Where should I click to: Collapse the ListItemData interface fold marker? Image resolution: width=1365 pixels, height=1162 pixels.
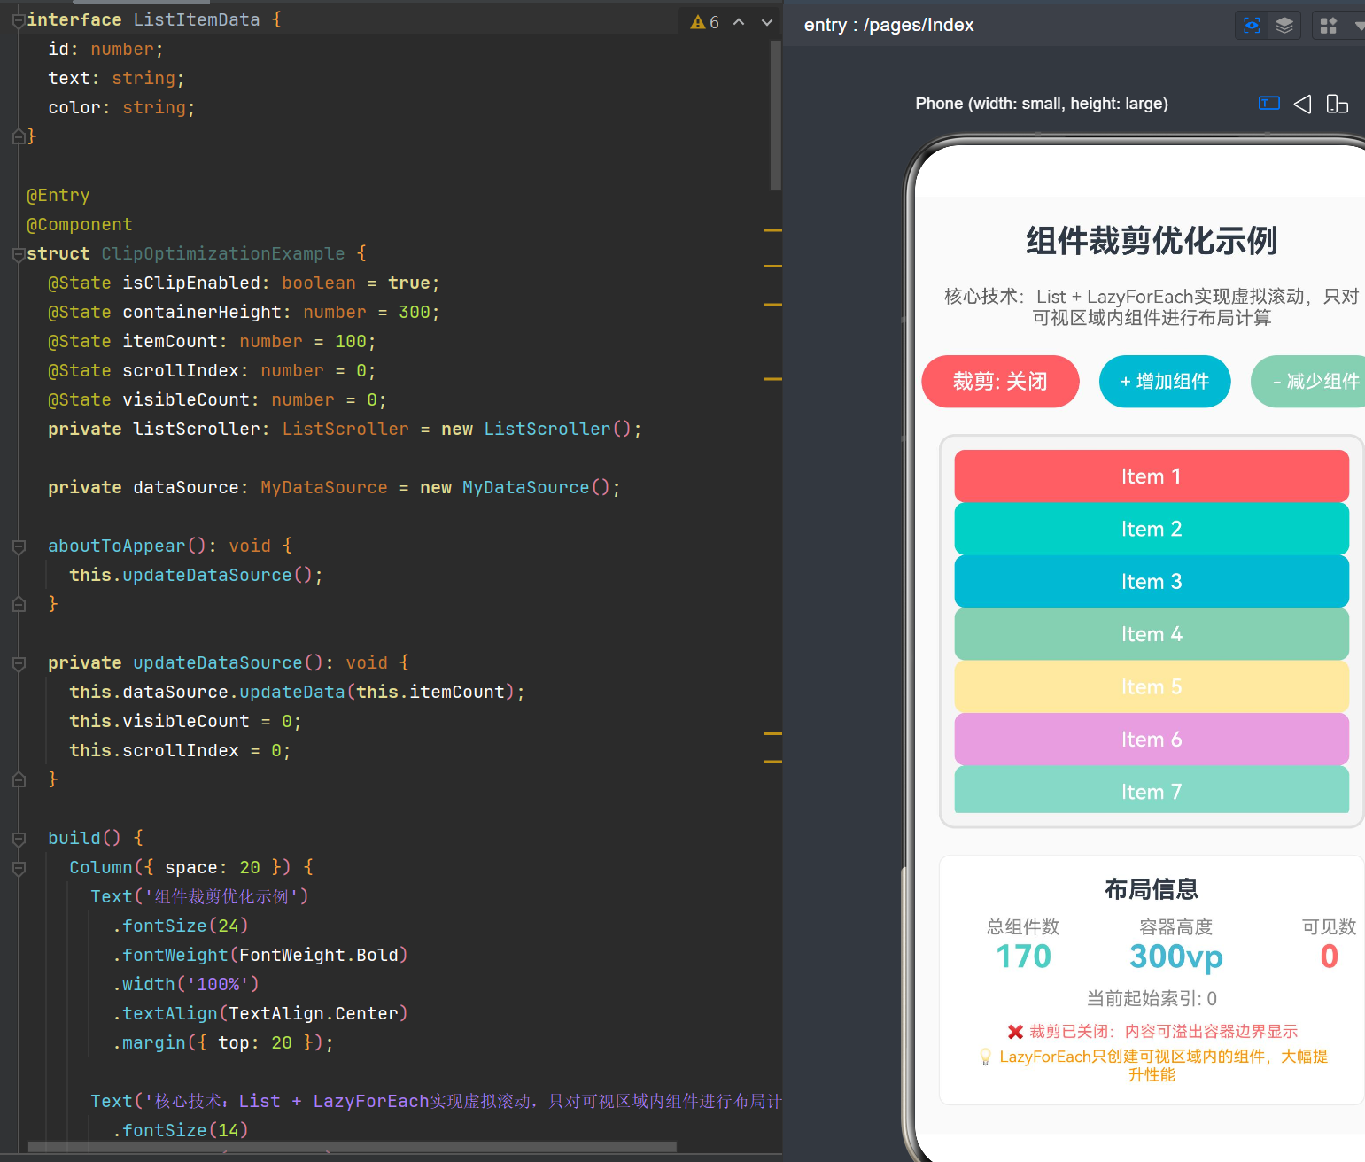click(x=19, y=19)
